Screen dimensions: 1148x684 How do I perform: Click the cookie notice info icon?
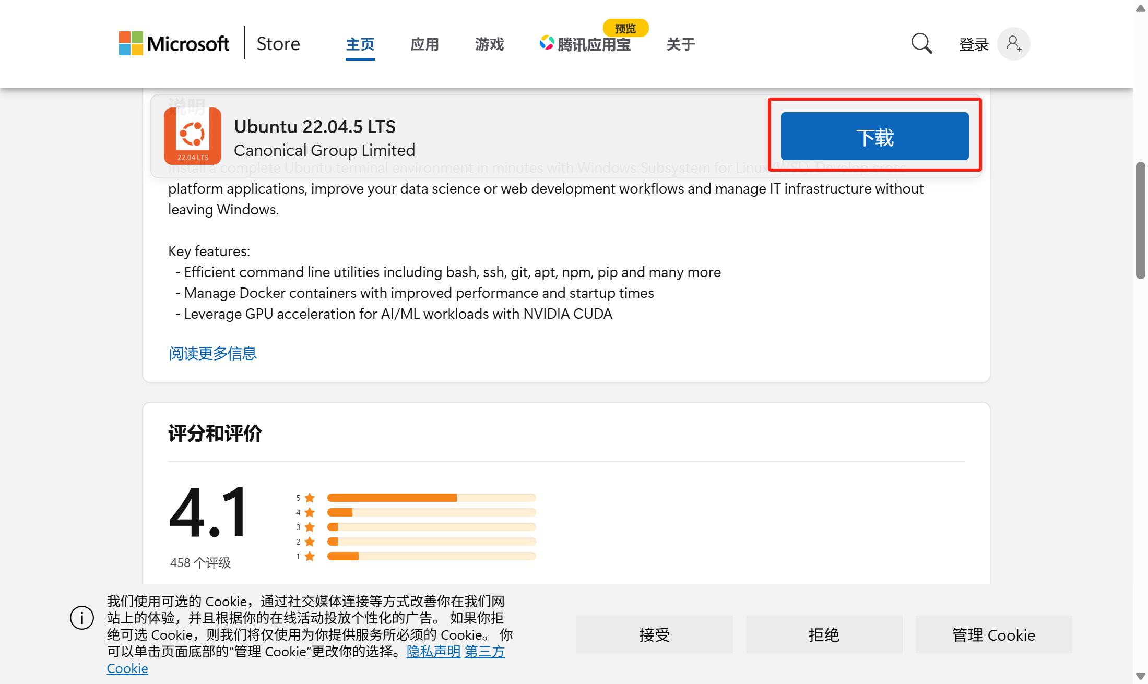82,618
